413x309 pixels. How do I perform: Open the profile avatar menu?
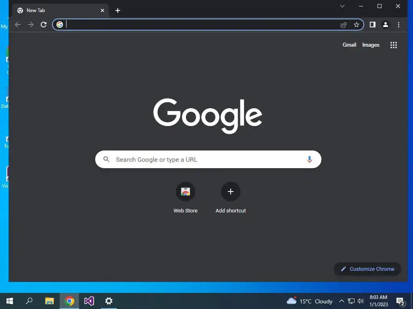tap(386, 25)
